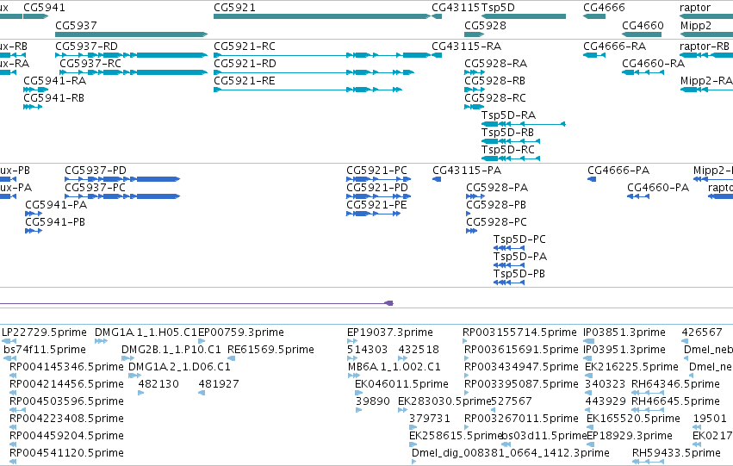The width and height of the screenshot is (733, 466).
Task: Select the CG5921 gene bar
Action: [x=321, y=16]
